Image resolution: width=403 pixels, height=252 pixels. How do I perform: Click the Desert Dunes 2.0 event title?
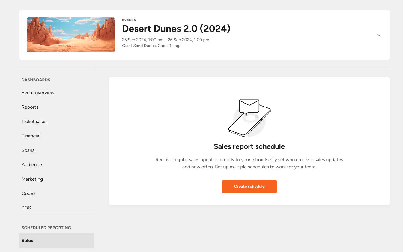(x=176, y=28)
